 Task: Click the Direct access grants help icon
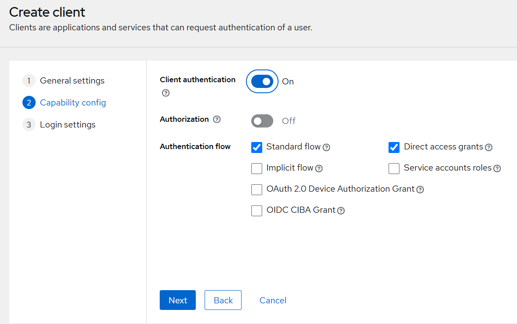point(488,147)
